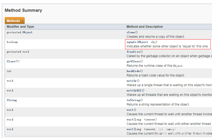Open the wait(long timeout) method link

coord(130,120)
